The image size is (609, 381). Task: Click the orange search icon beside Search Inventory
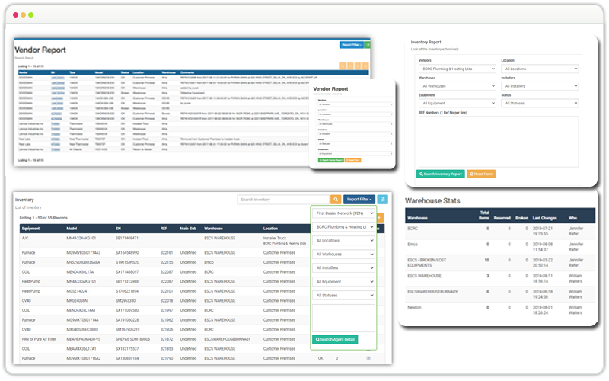coord(335,200)
